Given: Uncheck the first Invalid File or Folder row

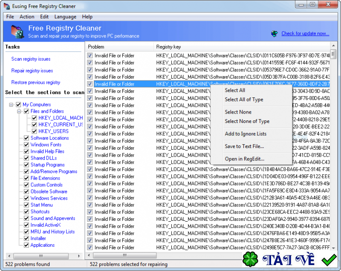Looking at the screenshot, I should [90, 55].
